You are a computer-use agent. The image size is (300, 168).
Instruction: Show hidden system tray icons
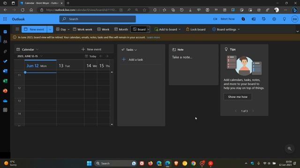[x=246, y=163]
